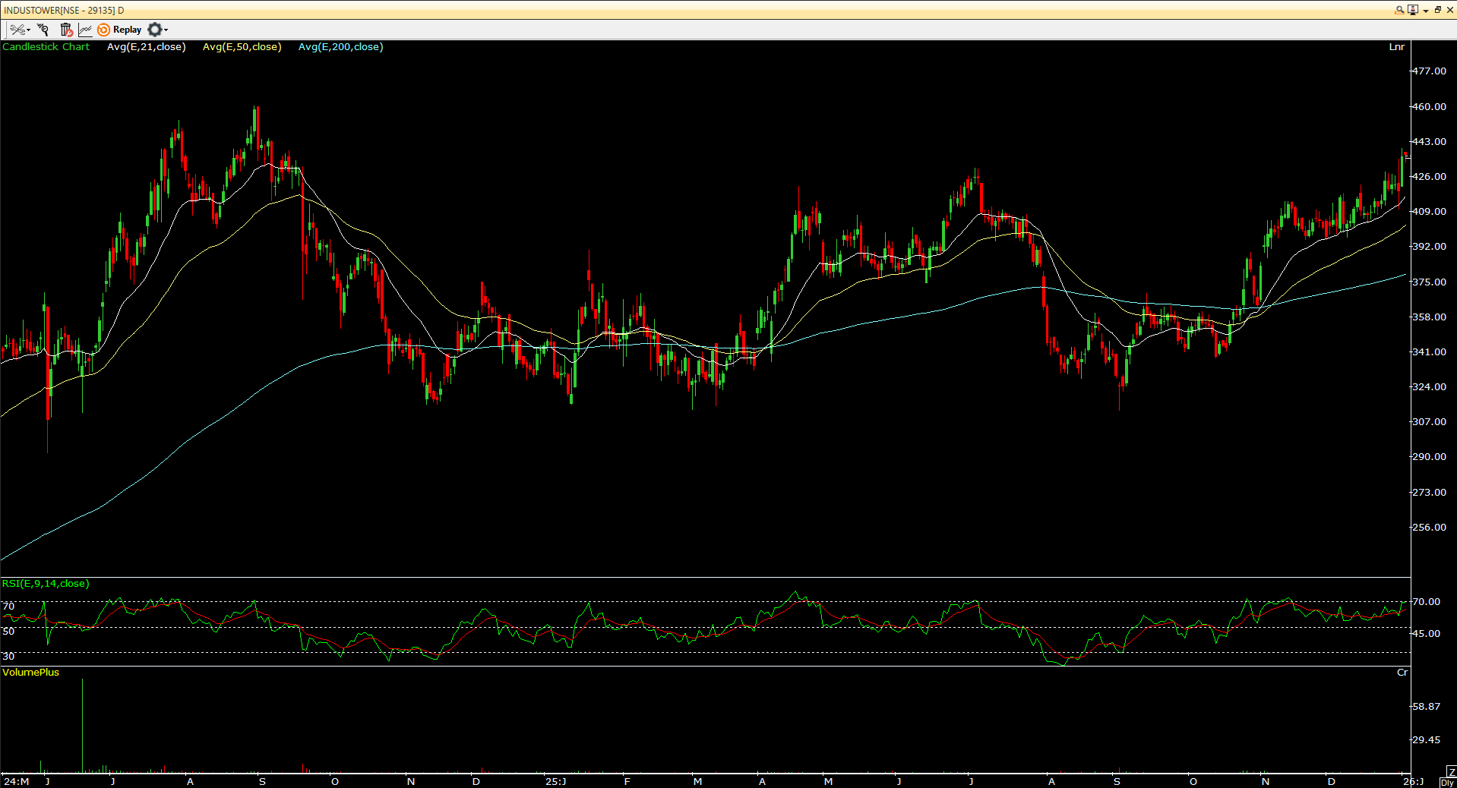Open the chart settings gear icon
Image resolution: width=1457 pixels, height=788 pixels.
coord(155,30)
